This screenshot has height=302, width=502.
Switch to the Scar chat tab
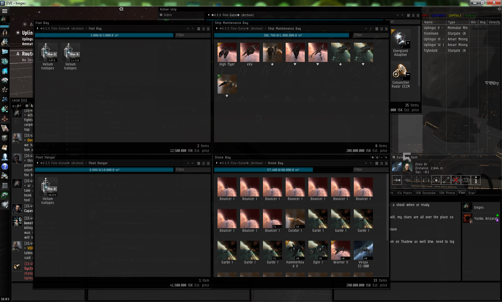pyautogui.click(x=472, y=193)
